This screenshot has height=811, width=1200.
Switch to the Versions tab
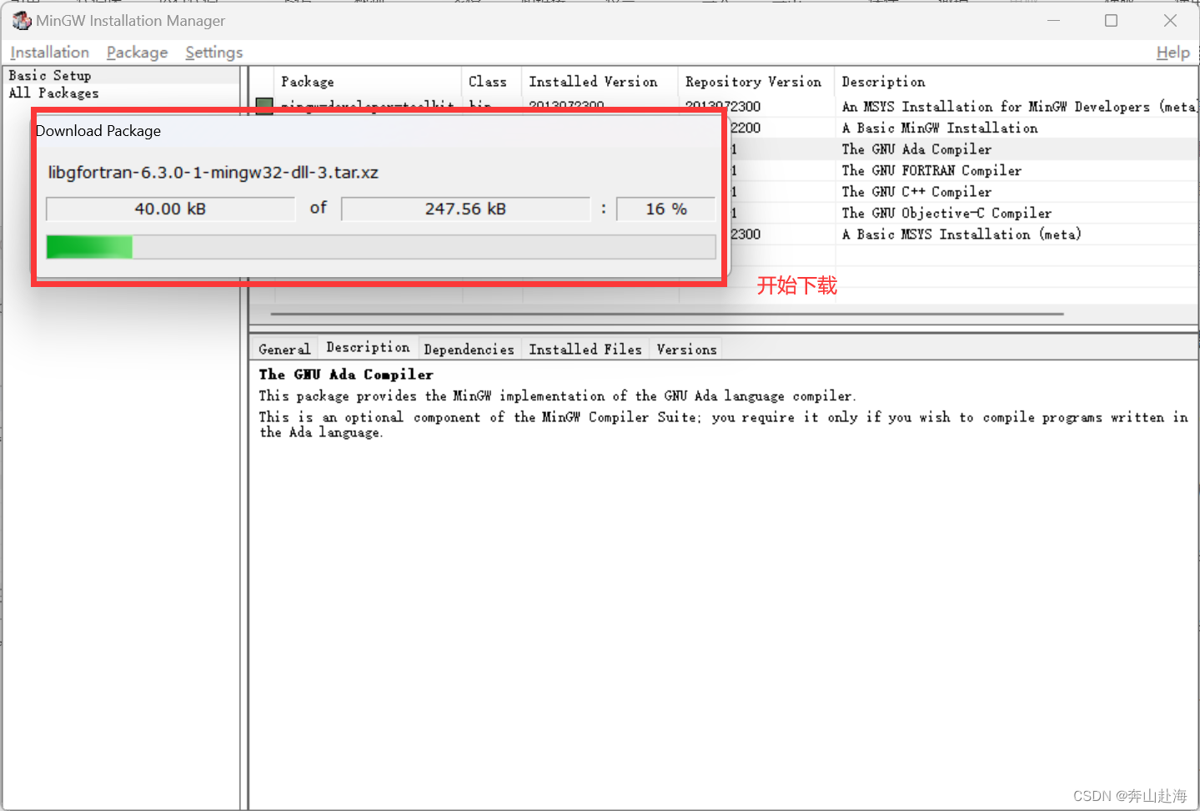[x=686, y=349]
